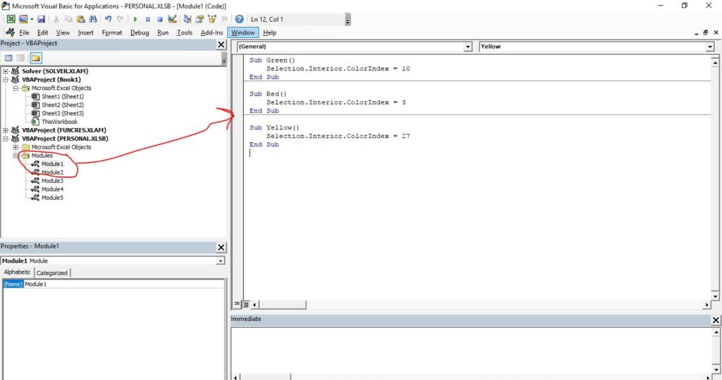The height and width of the screenshot is (380, 722).
Task: Click the Undo arrow icon
Action: click(109, 19)
